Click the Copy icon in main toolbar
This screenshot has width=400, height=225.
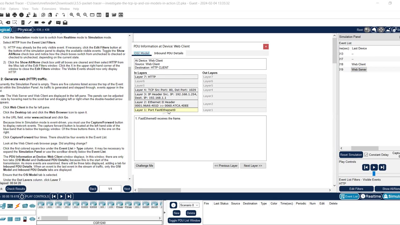click(x=43, y=15)
